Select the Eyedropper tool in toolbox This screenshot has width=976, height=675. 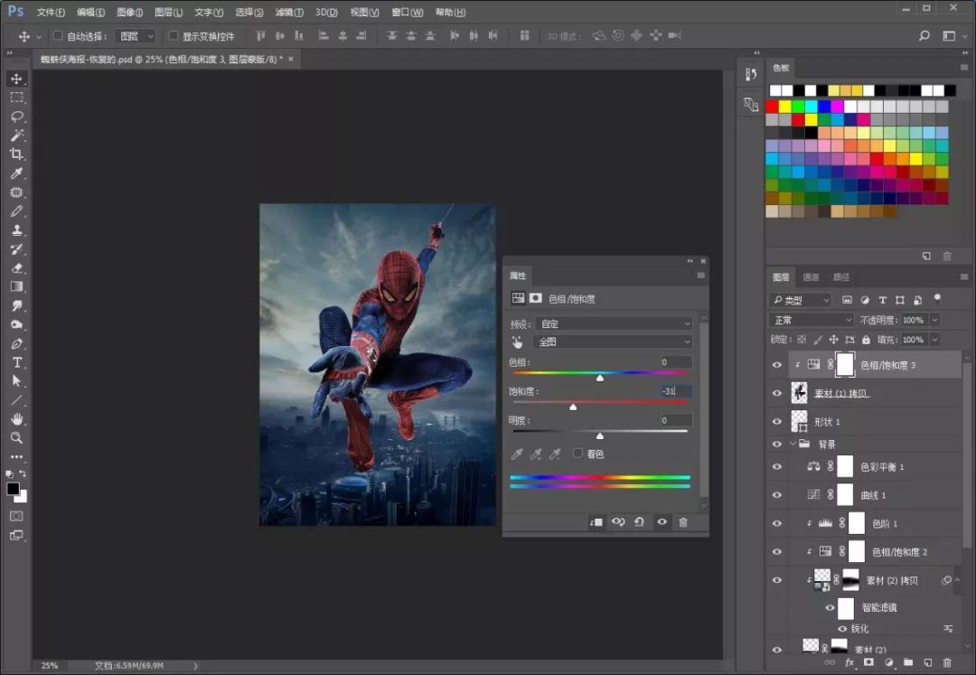point(17,173)
